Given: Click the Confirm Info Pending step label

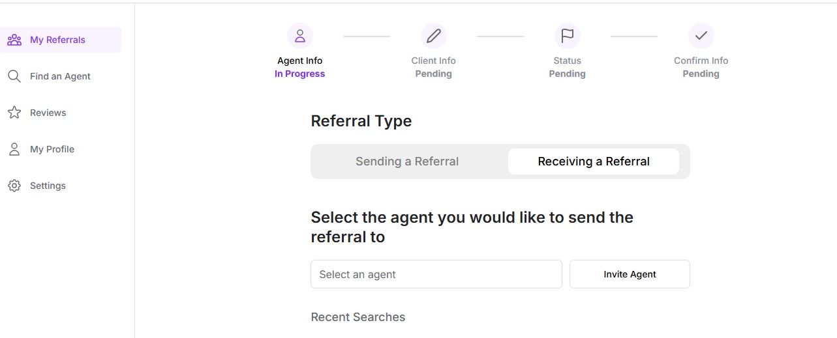Looking at the screenshot, I should click(701, 67).
